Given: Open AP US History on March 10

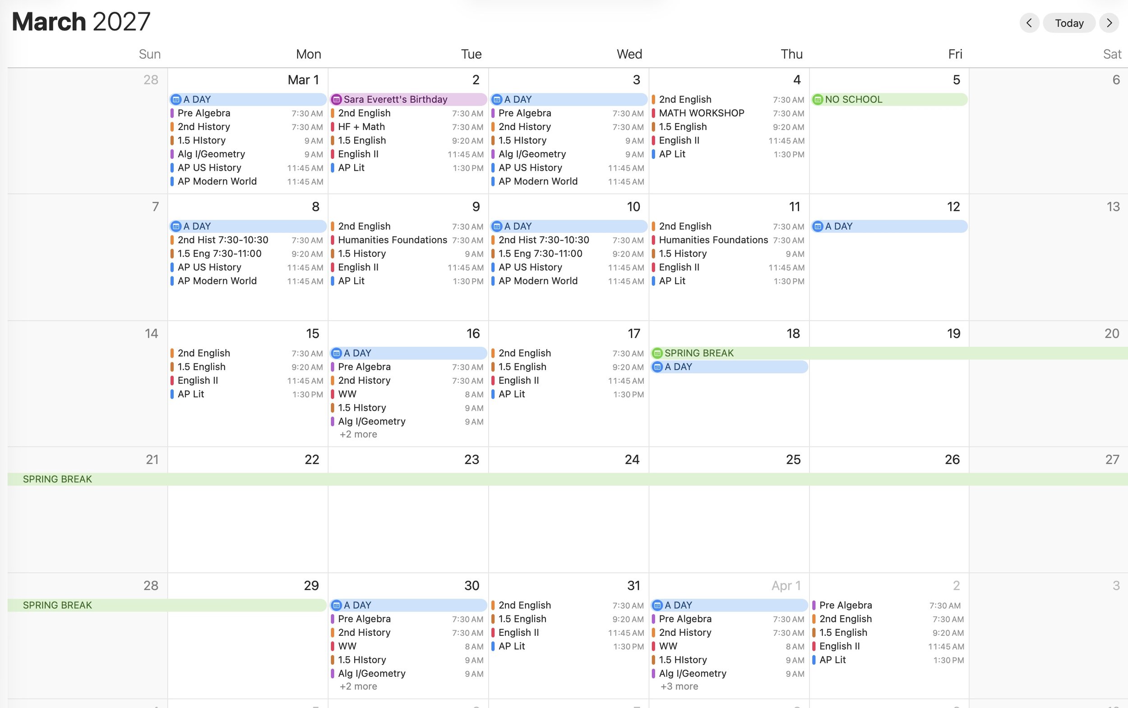Looking at the screenshot, I should pos(568,267).
